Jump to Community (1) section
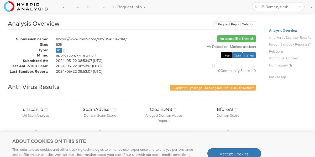This screenshot has height=157, width=315. pyautogui.click(x=280, y=65)
